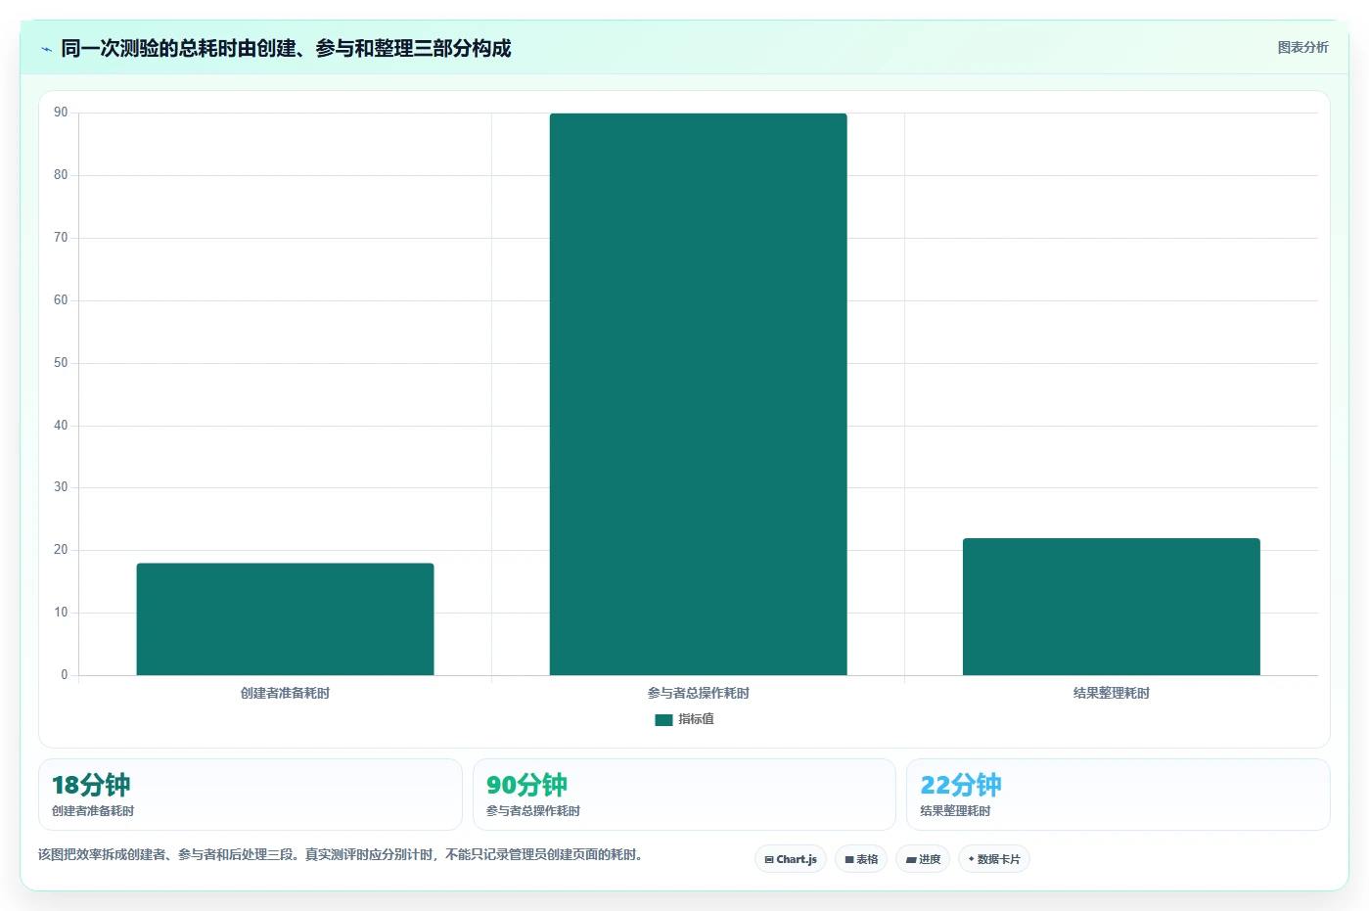Select the 进度 tag chip
This screenshot has height=911, width=1369.
[923, 859]
